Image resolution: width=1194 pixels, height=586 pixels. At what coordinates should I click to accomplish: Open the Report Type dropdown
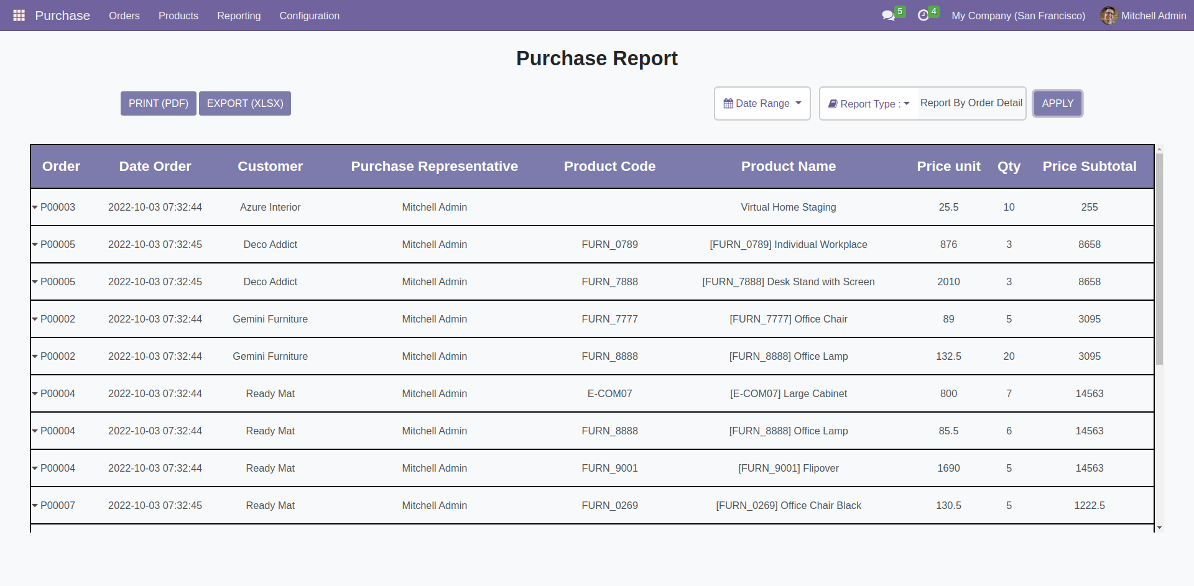point(869,104)
